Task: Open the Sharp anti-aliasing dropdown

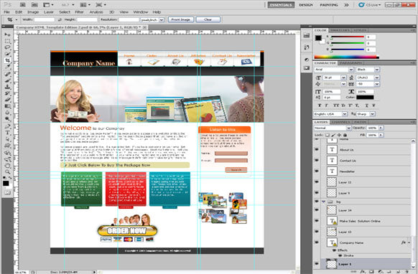Action: (373, 114)
